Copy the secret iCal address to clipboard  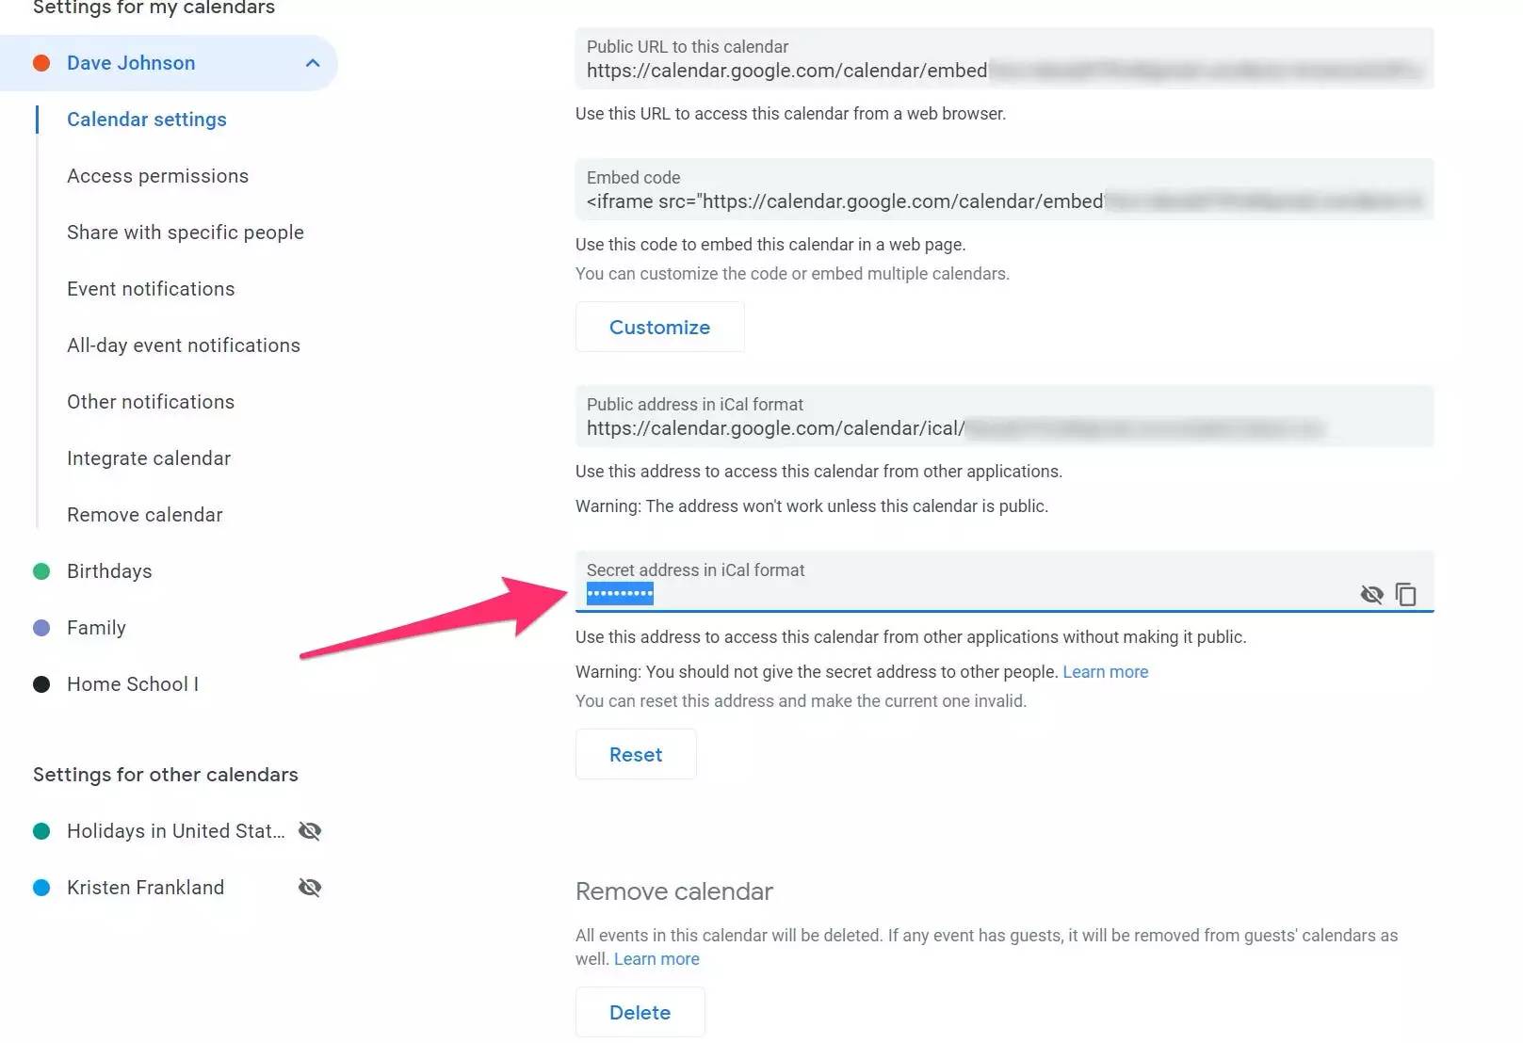click(1405, 595)
